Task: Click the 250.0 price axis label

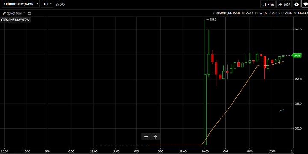Action: pos(298,79)
